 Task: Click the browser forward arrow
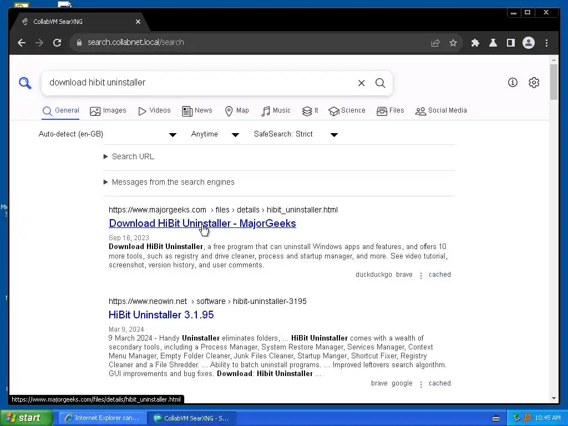tap(39, 43)
